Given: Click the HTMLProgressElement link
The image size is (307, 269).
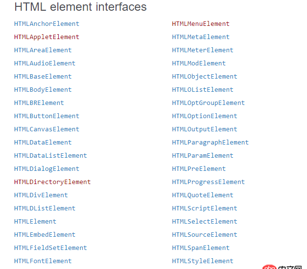Looking at the screenshot, I should pyautogui.click(x=209, y=182).
